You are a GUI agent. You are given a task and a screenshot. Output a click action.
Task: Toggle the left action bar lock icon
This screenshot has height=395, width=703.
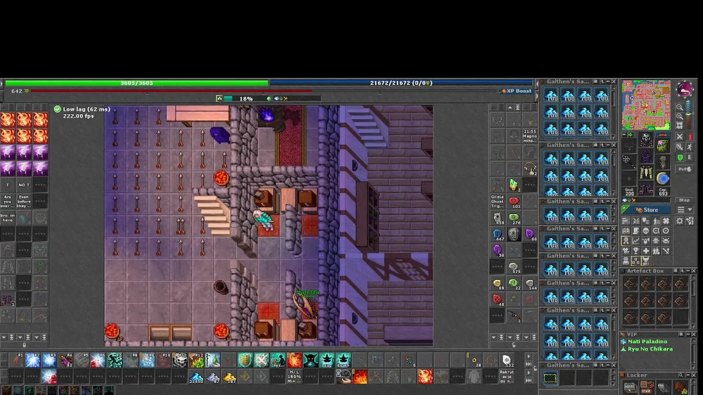pyautogui.click(x=24, y=345)
